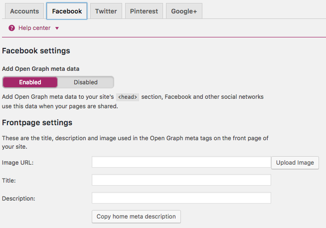Focus the Description input field
Viewport: 326px width, 228px height.
(181, 198)
